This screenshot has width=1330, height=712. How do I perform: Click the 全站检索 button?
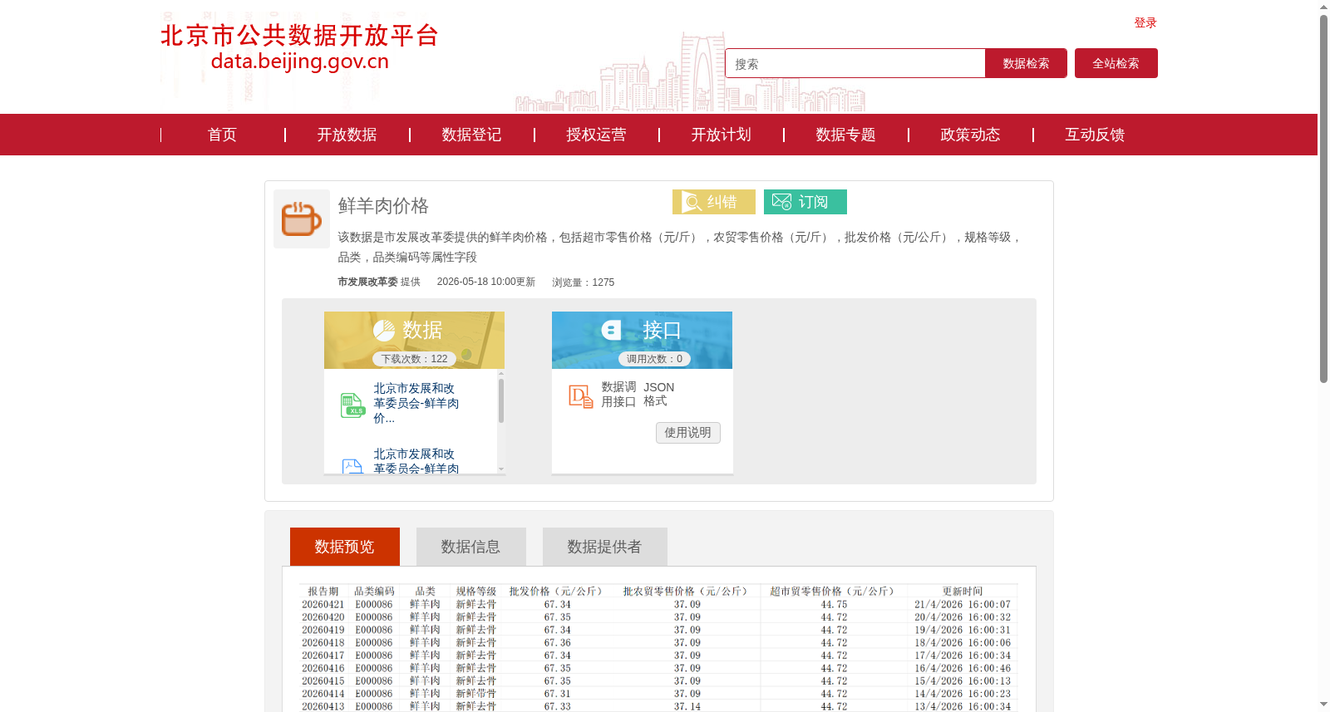click(x=1116, y=63)
